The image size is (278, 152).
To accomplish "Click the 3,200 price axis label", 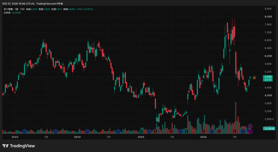I will click(x=268, y=111).
